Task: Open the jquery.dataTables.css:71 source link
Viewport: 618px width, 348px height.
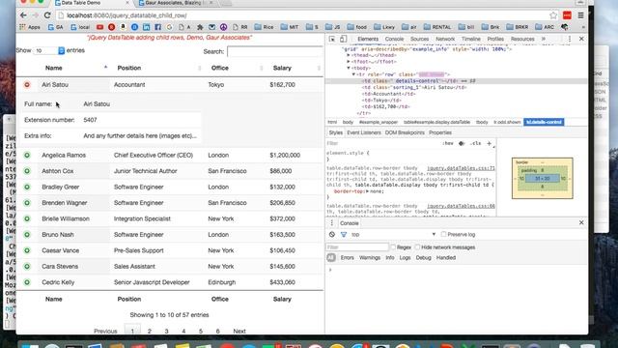Action: pyautogui.click(x=461, y=168)
